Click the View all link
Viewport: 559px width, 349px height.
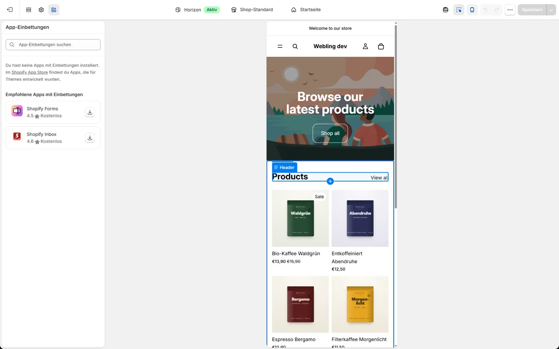pyautogui.click(x=379, y=177)
